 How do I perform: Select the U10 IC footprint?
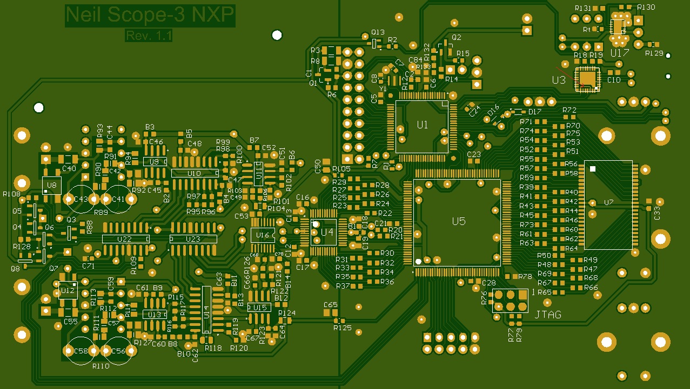(194, 173)
